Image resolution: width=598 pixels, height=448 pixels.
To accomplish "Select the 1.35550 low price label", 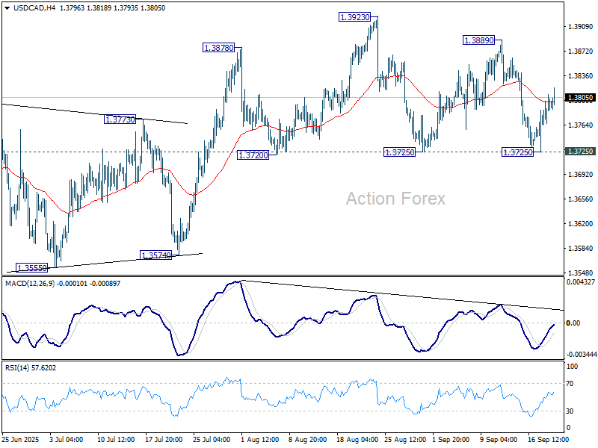I will 32,268.
